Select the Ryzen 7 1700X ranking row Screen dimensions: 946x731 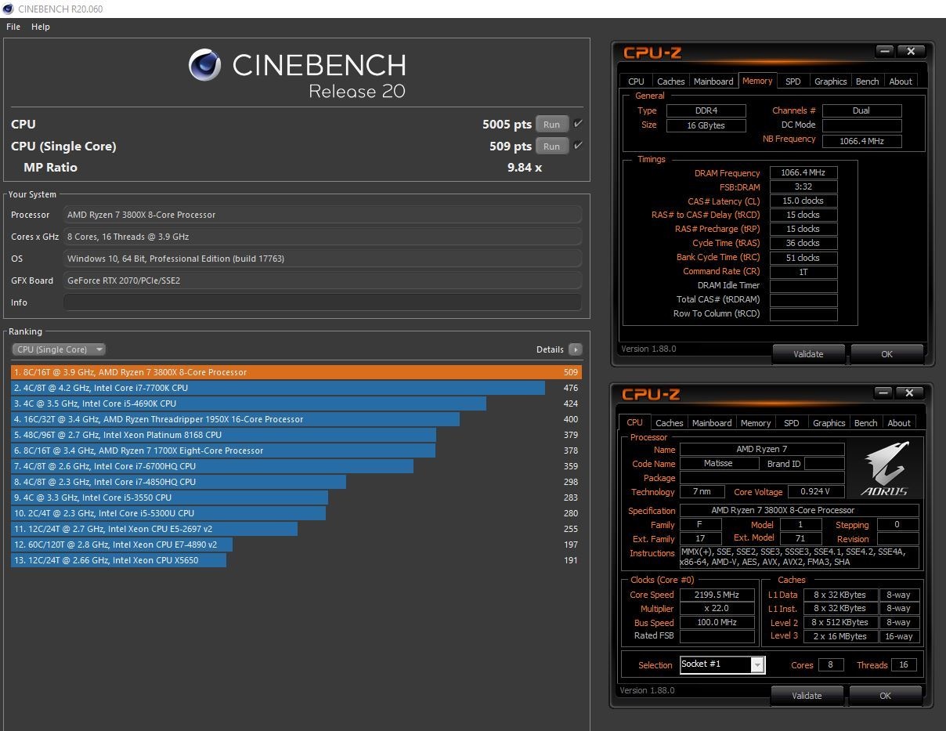click(x=296, y=451)
